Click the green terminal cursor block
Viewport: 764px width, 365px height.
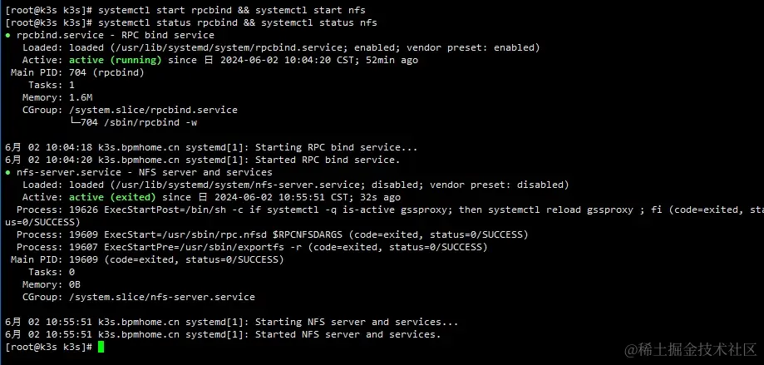[101, 347]
